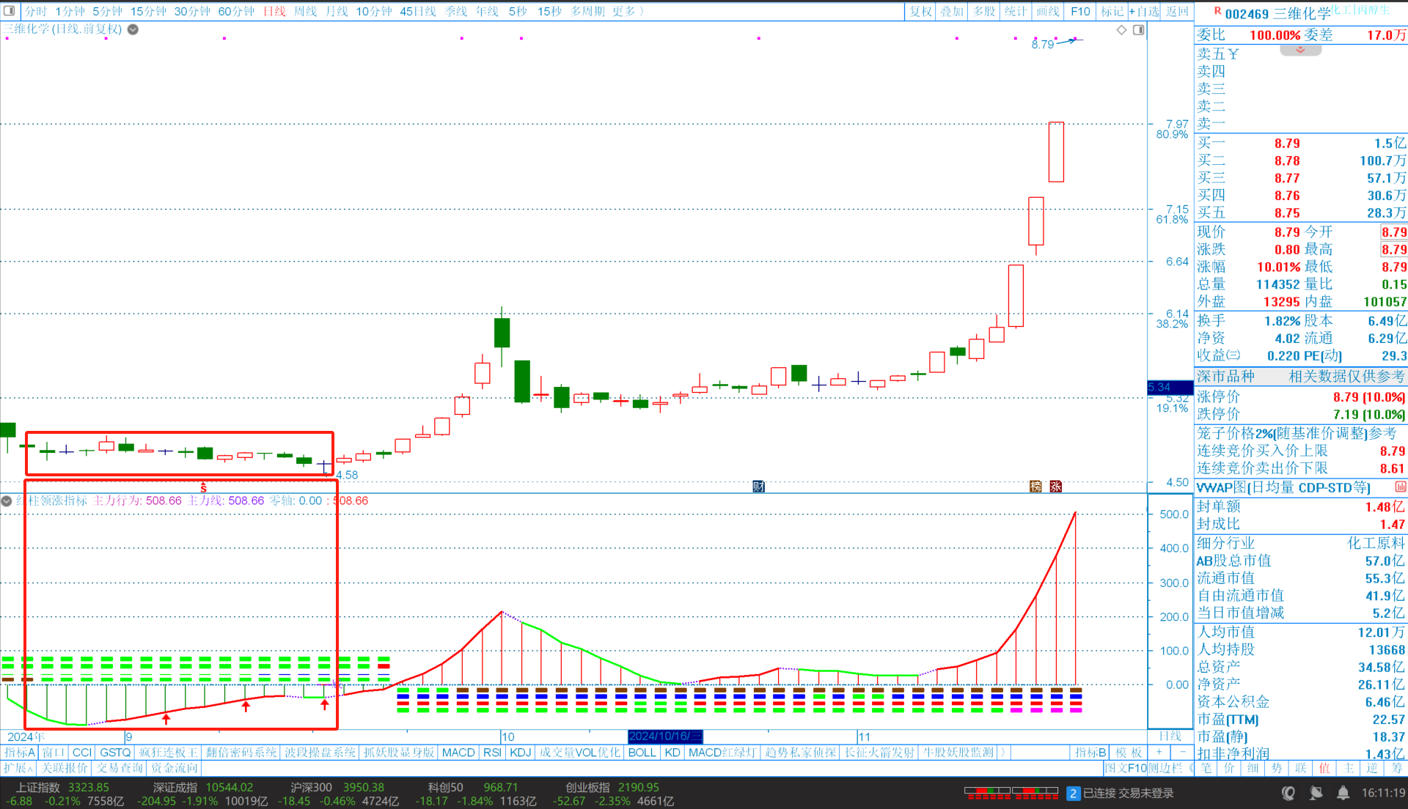This screenshot has width=1408, height=809.
Task: Click the 榜 ranking marker icon
Action: click(x=1035, y=487)
